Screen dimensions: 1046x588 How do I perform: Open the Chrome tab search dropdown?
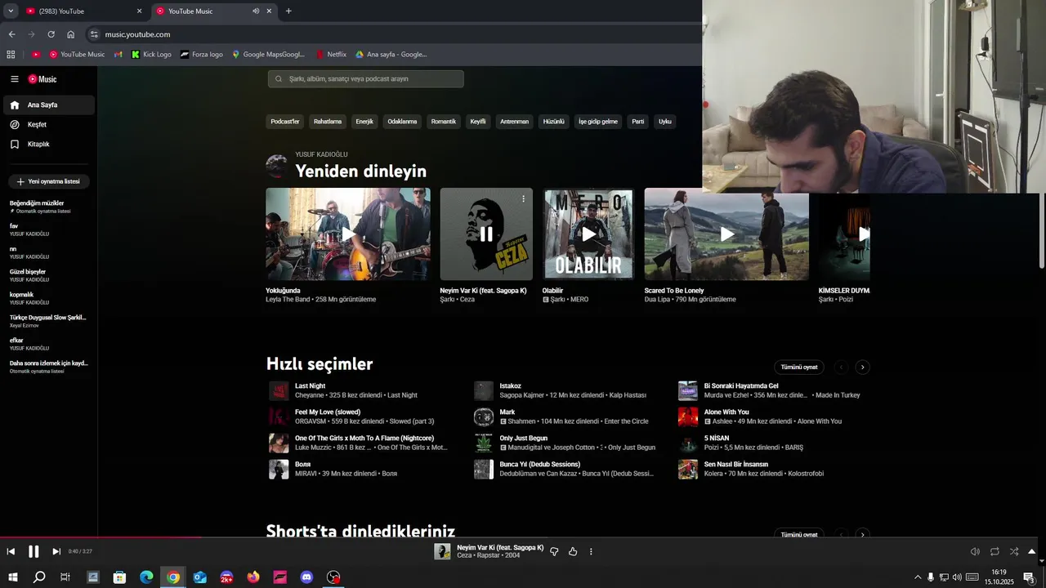(11, 11)
